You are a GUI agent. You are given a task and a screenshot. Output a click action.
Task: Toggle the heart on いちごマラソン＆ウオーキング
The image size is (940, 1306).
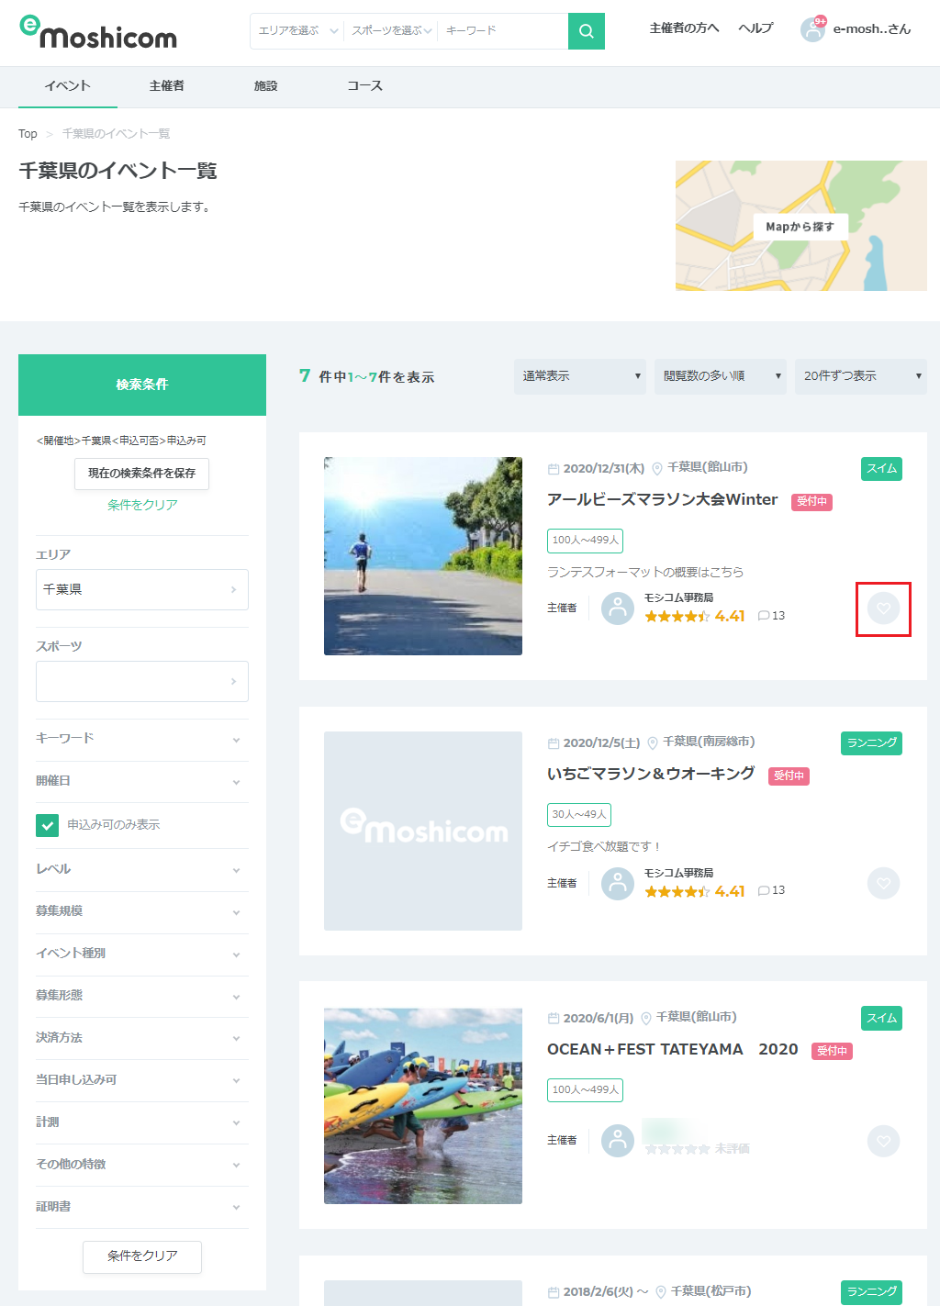tap(883, 883)
